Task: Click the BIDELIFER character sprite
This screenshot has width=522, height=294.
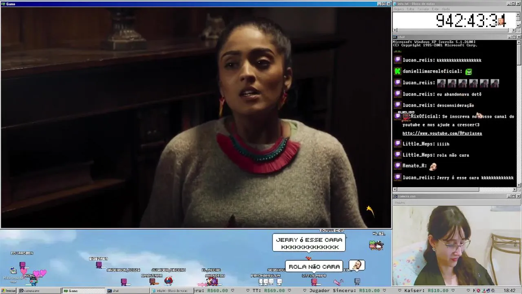Action: tap(99, 265)
